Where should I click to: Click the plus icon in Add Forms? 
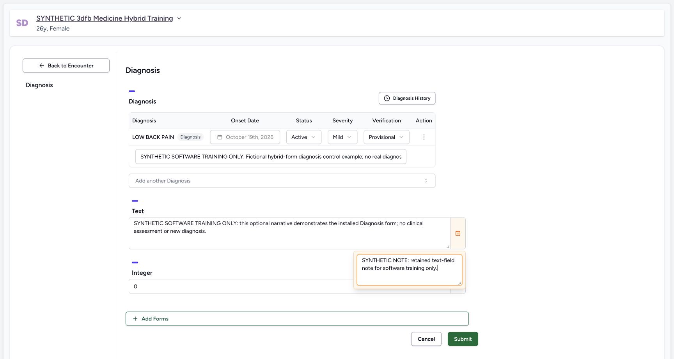(x=135, y=319)
